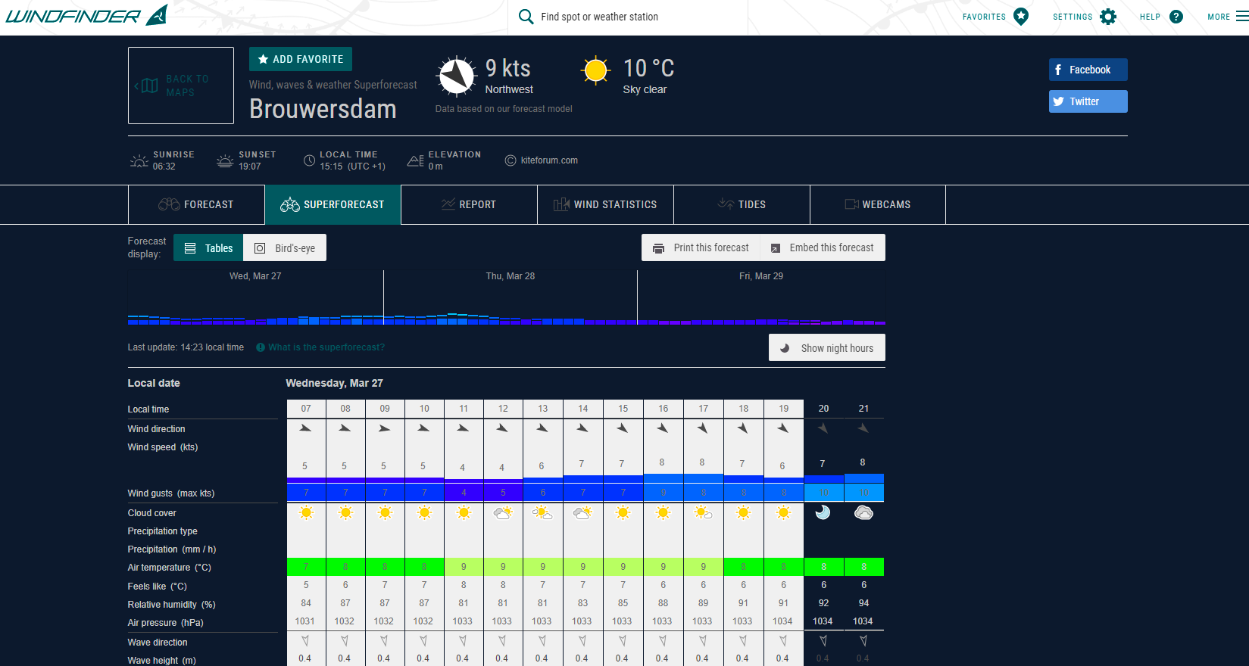This screenshot has height=666, width=1249.
Task: Click wind direction arrow for hour 07
Action: [x=305, y=428]
